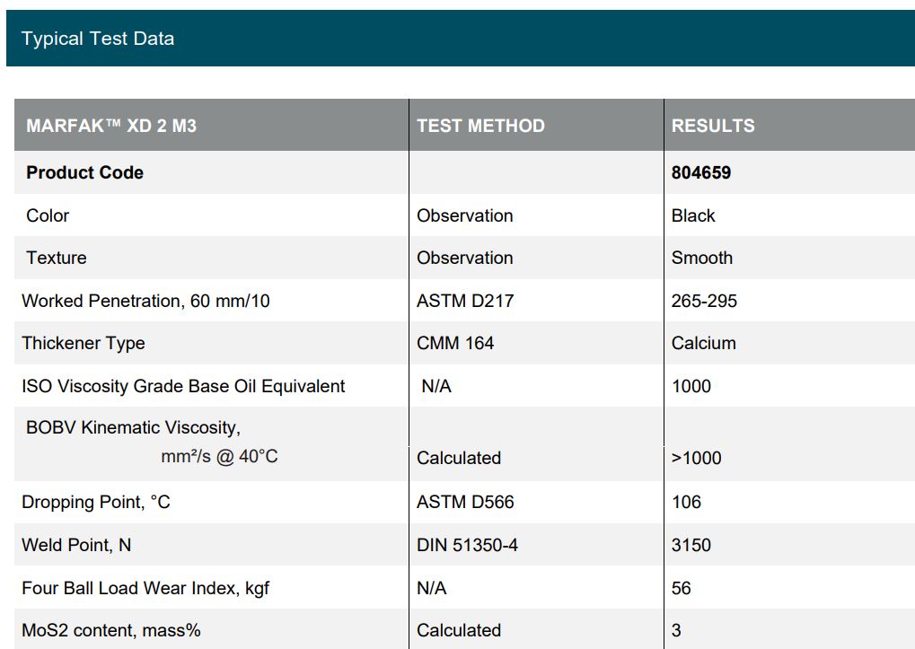The width and height of the screenshot is (915, 649).
Task: Click the 'TEST METHOD' column header
Action: pyautogui.click(x=480, y=126)
